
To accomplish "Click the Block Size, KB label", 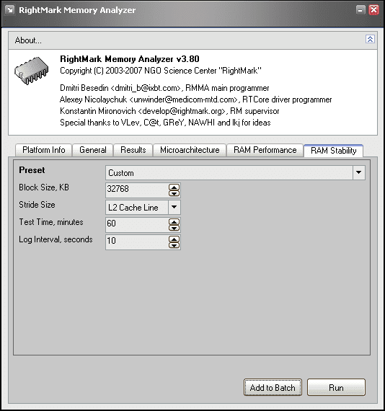I will point(44,187).
